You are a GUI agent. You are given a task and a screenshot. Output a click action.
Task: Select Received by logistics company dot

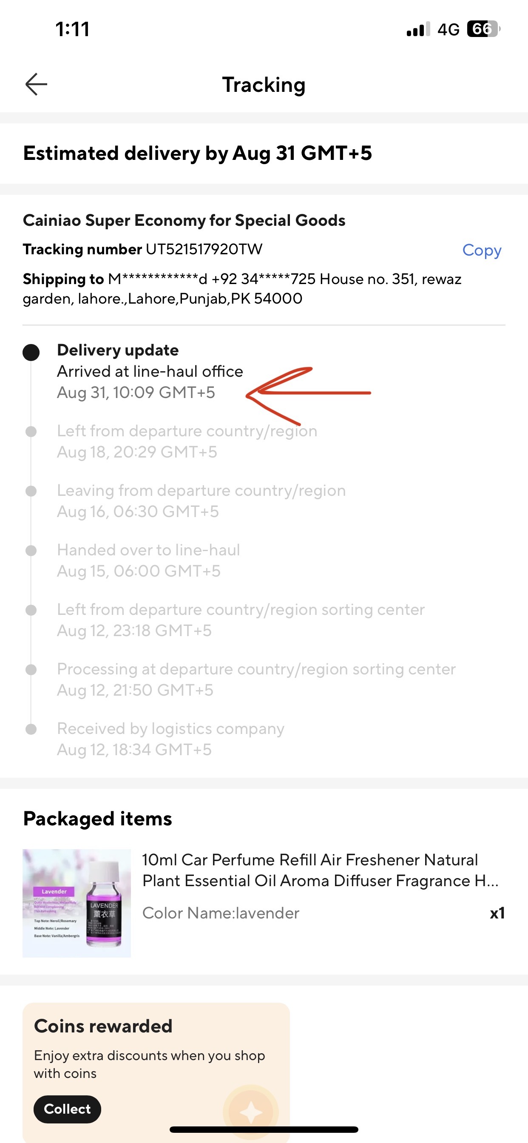pos(31,729)
